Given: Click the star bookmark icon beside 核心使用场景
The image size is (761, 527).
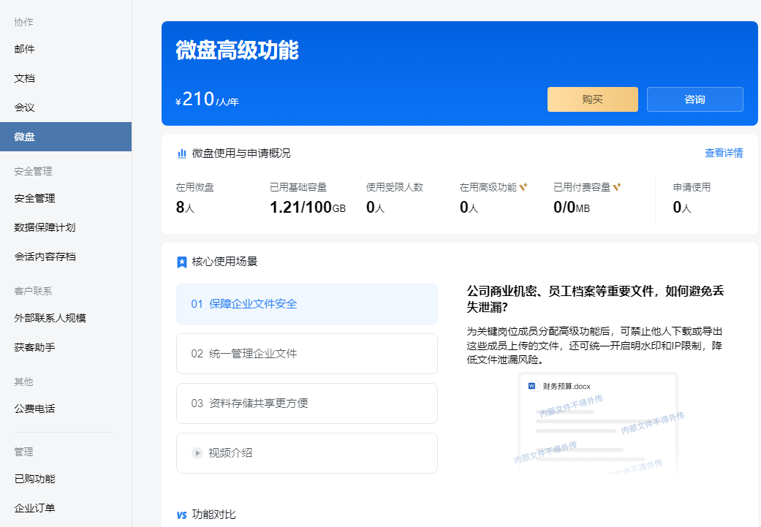Looking at the screenshot, I should coord(182,262).
